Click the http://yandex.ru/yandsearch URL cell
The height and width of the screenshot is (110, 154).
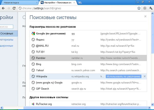121,40
